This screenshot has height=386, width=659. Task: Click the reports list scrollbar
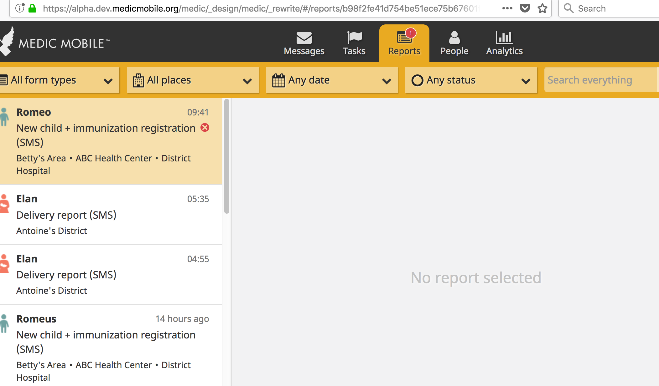[227, 156]
